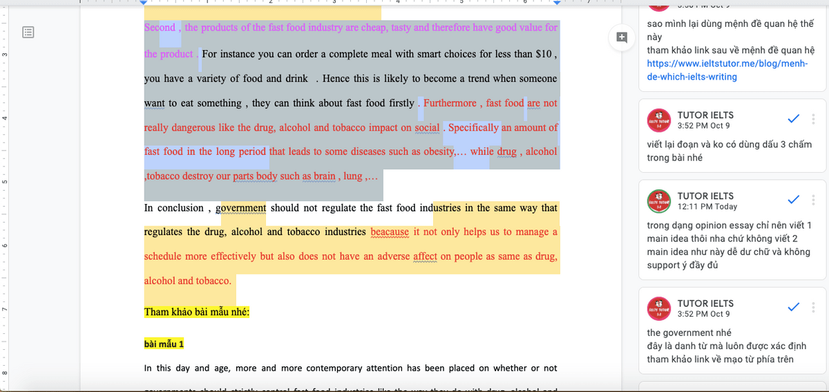Open options menu on dấu 3 chấm comment

click(813, 120)
